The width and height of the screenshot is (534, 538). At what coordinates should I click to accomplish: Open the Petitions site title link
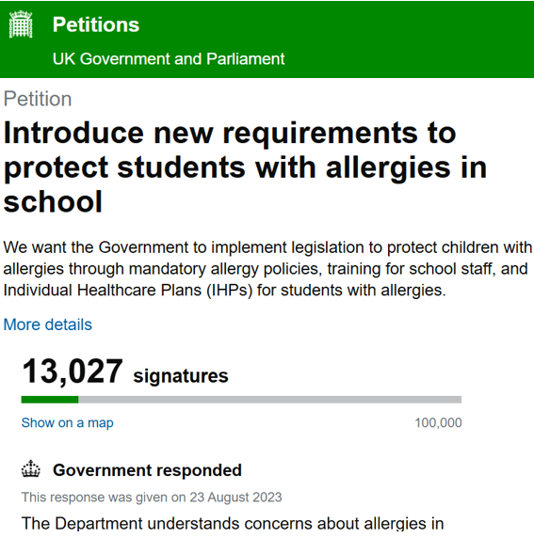click(x=96, y=24)
